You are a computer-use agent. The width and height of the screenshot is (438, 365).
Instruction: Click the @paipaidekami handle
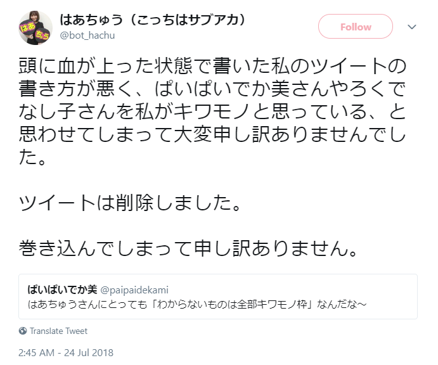[x=134, y=290]
